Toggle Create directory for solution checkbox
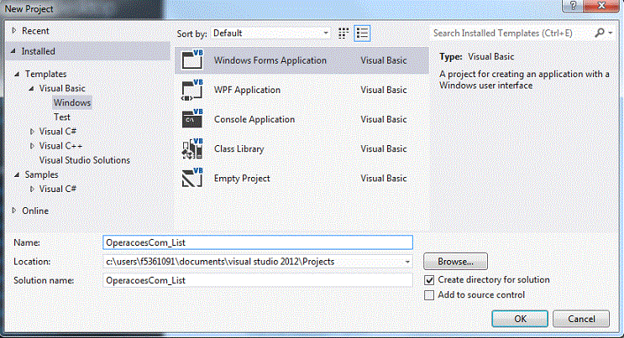Screen dimensions: 624x338 (x=429, y=280)
